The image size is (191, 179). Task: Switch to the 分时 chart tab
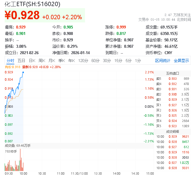[10, 61]
